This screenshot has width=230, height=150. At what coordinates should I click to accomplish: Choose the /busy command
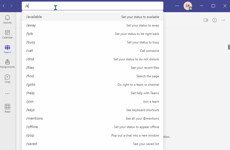pos(92,42)
